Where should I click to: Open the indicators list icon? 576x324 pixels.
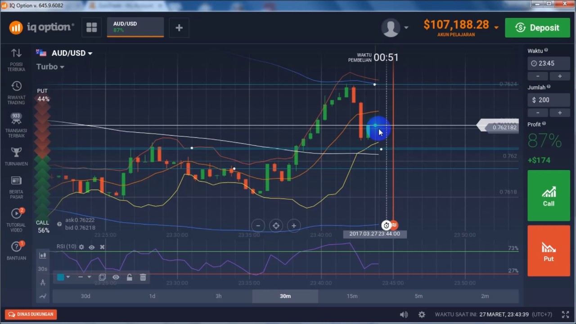[43, 296]
